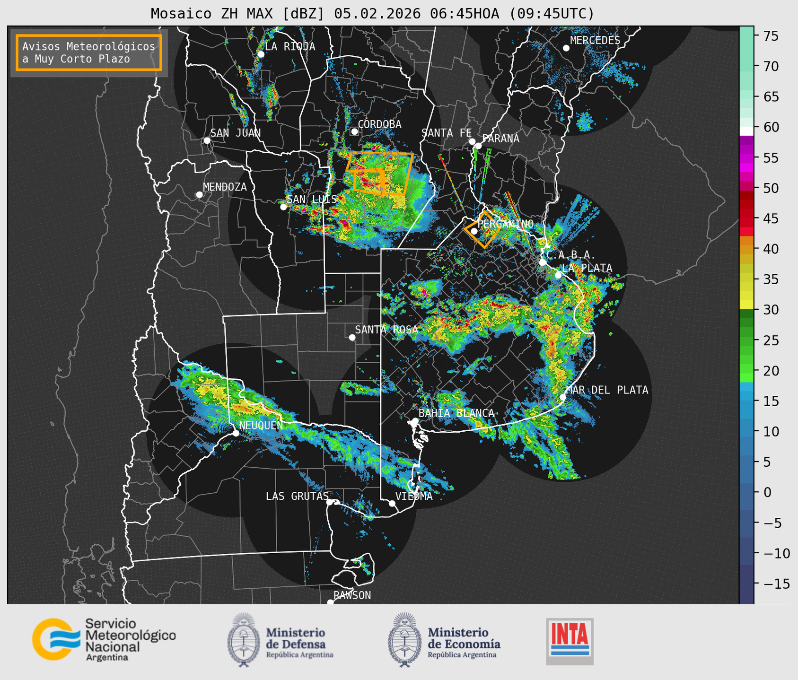The image size is (798, 680).
Task: Click the green 25 dBZ color band
Action: (x=746, y=340)
